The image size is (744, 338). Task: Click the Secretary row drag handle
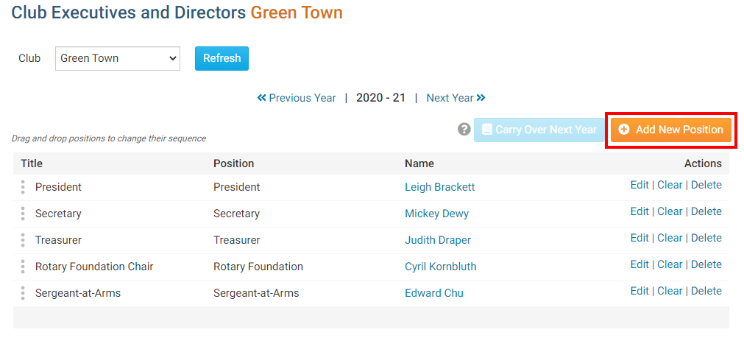23,214
